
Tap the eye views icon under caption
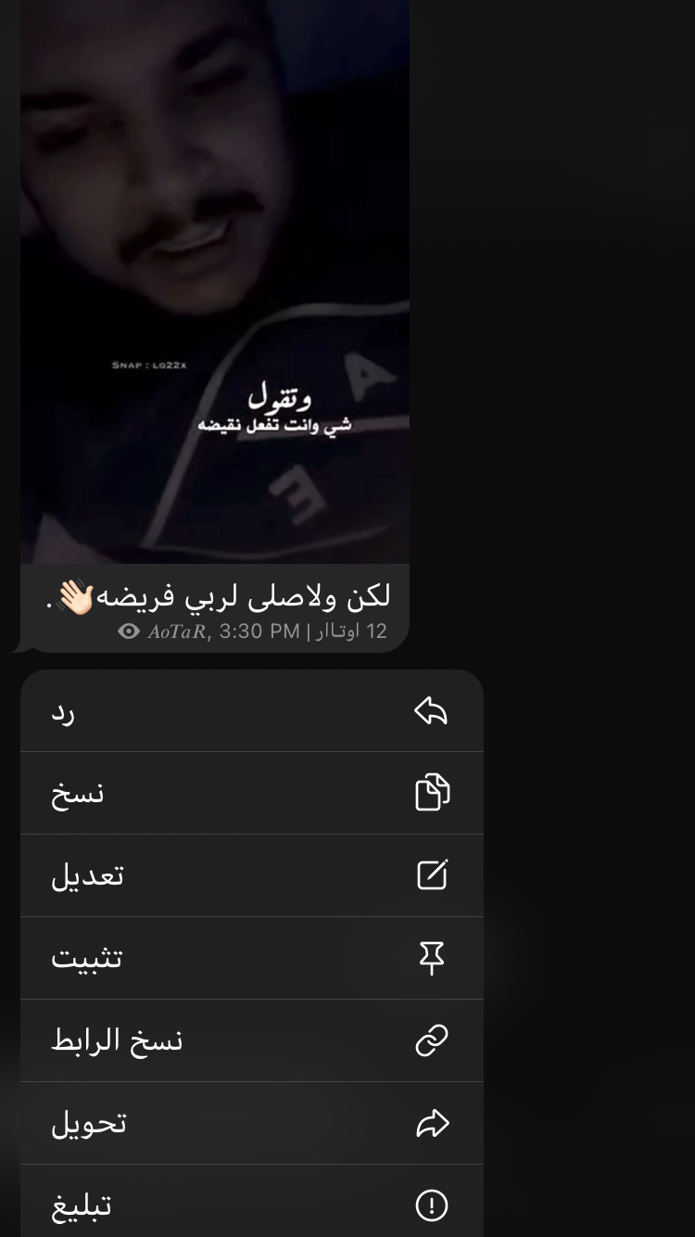pos(130,631)
